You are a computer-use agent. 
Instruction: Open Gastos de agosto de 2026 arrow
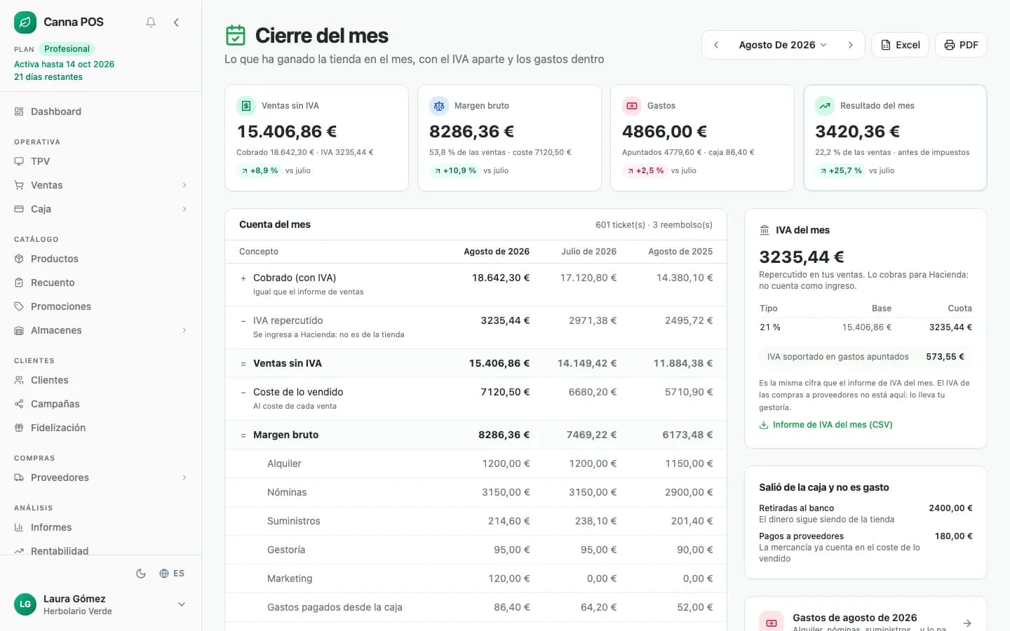967,623
